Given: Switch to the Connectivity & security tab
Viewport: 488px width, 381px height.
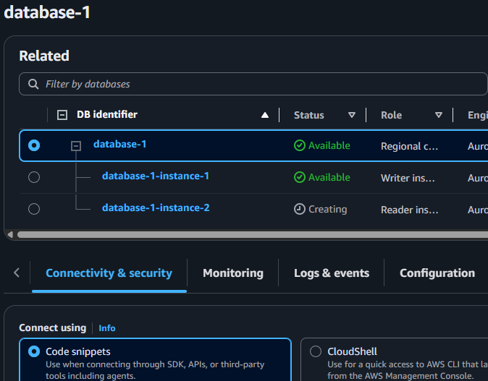Looking at the screenshot, I should (x=109, y=273).
